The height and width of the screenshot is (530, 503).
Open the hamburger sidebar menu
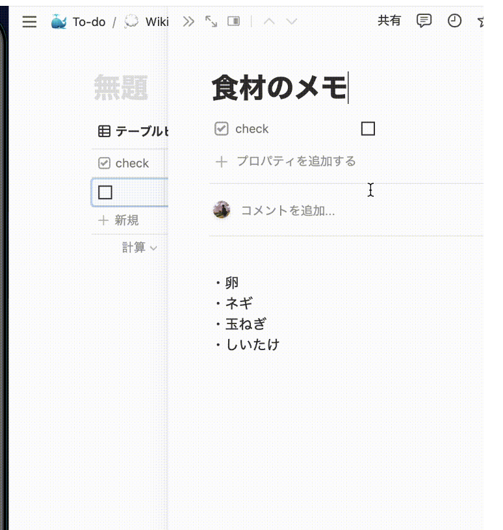click(x=29, y=22)
